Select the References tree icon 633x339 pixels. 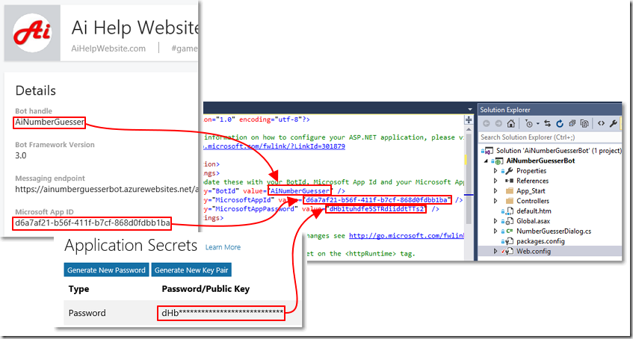click(509, 181)
